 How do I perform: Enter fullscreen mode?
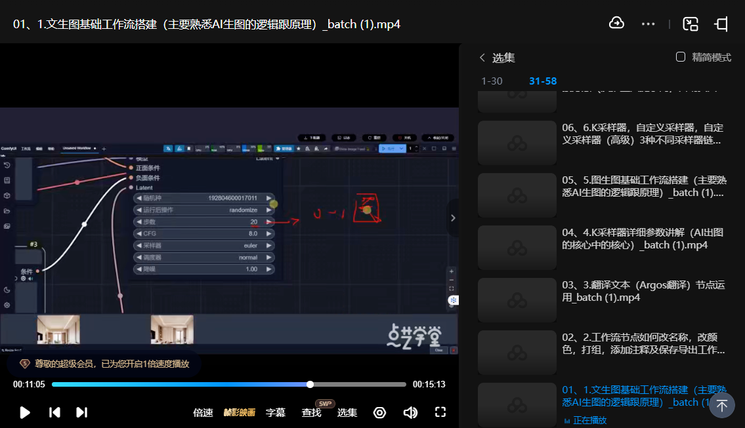(440, 412)
